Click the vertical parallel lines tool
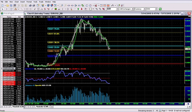 click(63, 9)
